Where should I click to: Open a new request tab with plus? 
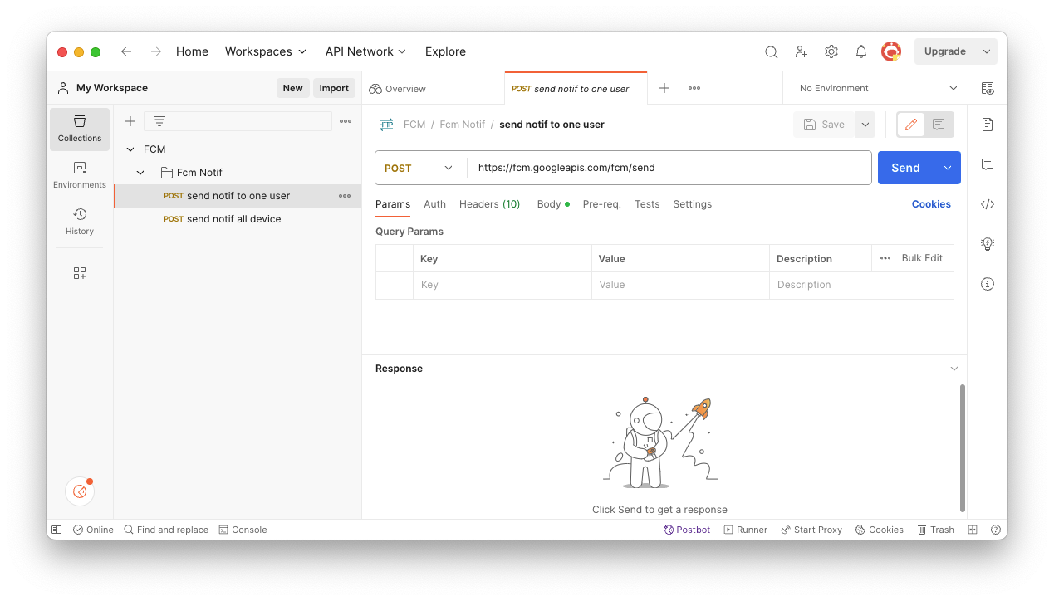click(x=664, y=88)
